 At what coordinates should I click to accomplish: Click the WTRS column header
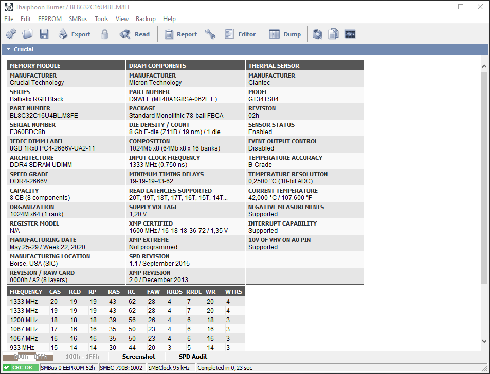pyautogui.click(x=234, y=292)
